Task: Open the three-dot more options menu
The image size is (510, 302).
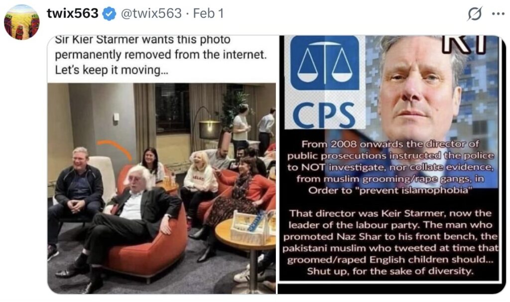Action: coord(498,13)
